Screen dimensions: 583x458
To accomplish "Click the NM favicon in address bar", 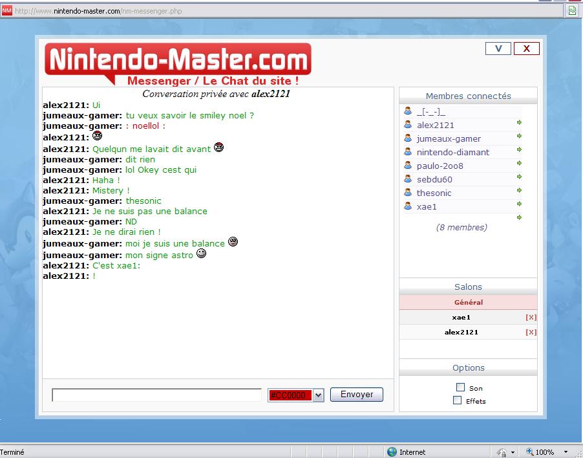I will click(x=6, y=11).
